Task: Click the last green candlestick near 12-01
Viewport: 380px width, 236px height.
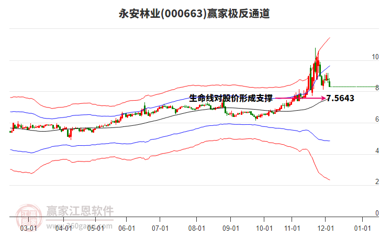Action: (x=329, y=82)
